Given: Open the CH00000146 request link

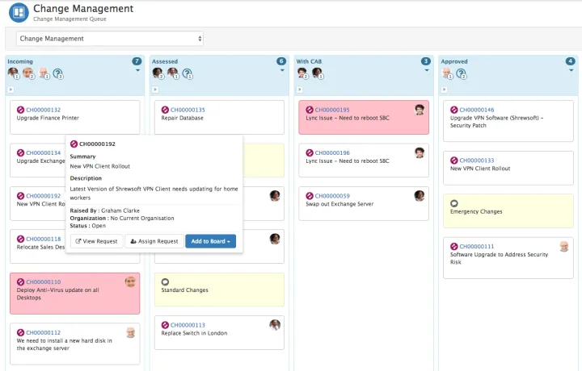Looking at the screenshot, I should pos(476,110).
